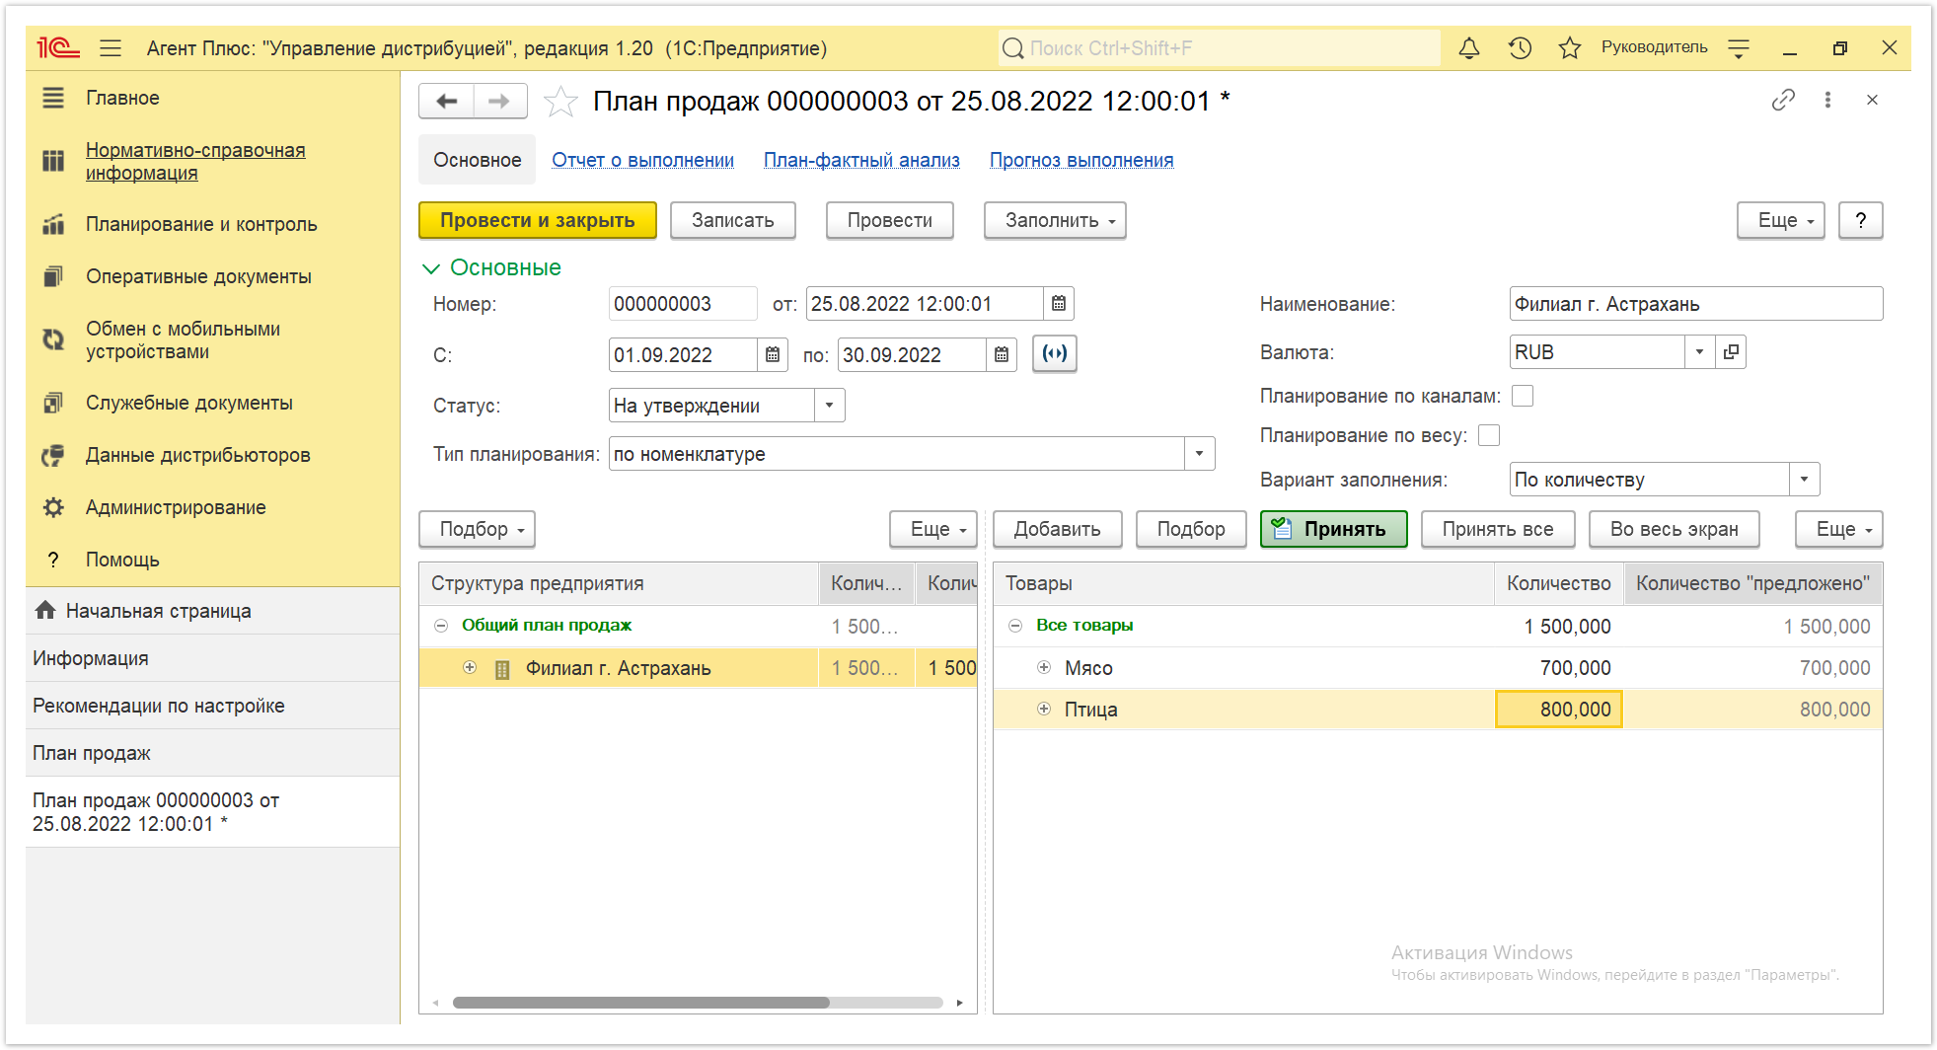
Task: Click the Записать button
Action: coord(732,220)
